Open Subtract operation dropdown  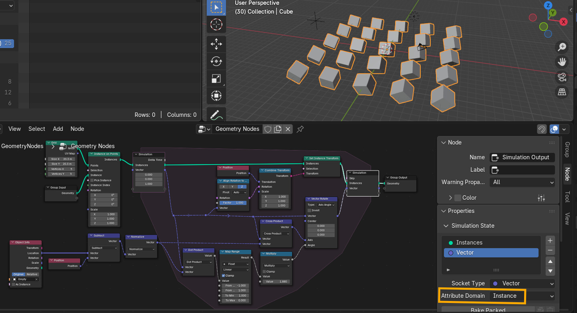click(104, 248)
